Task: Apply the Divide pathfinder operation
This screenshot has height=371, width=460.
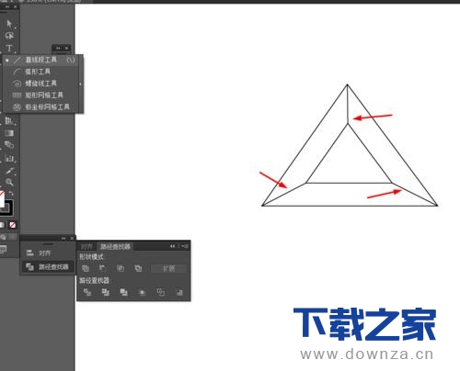Action: click(x=87, y=292)
